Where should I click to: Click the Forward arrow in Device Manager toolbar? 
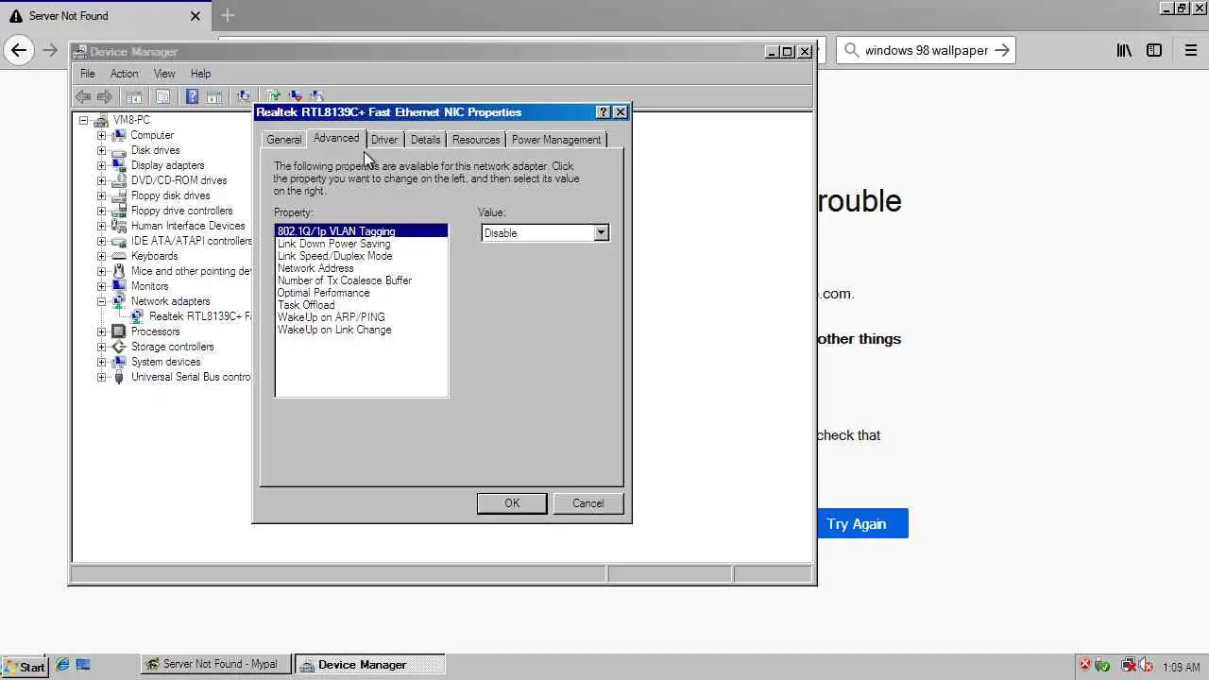[105, 96]
